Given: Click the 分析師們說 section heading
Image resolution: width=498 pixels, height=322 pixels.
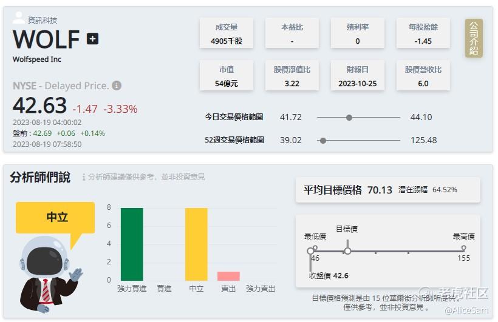Looking at the screenshot, I should pyautogui.click(x=40, y=177).
